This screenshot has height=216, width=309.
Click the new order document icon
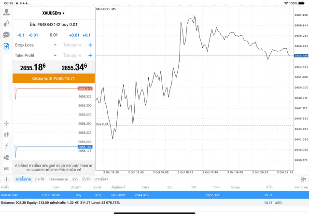click(x=6, y=46)
